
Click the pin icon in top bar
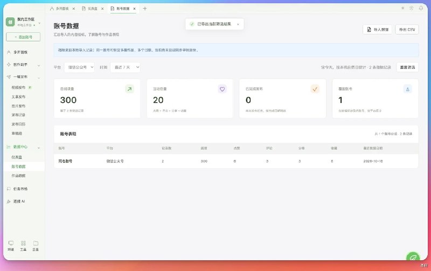(402, 8)
